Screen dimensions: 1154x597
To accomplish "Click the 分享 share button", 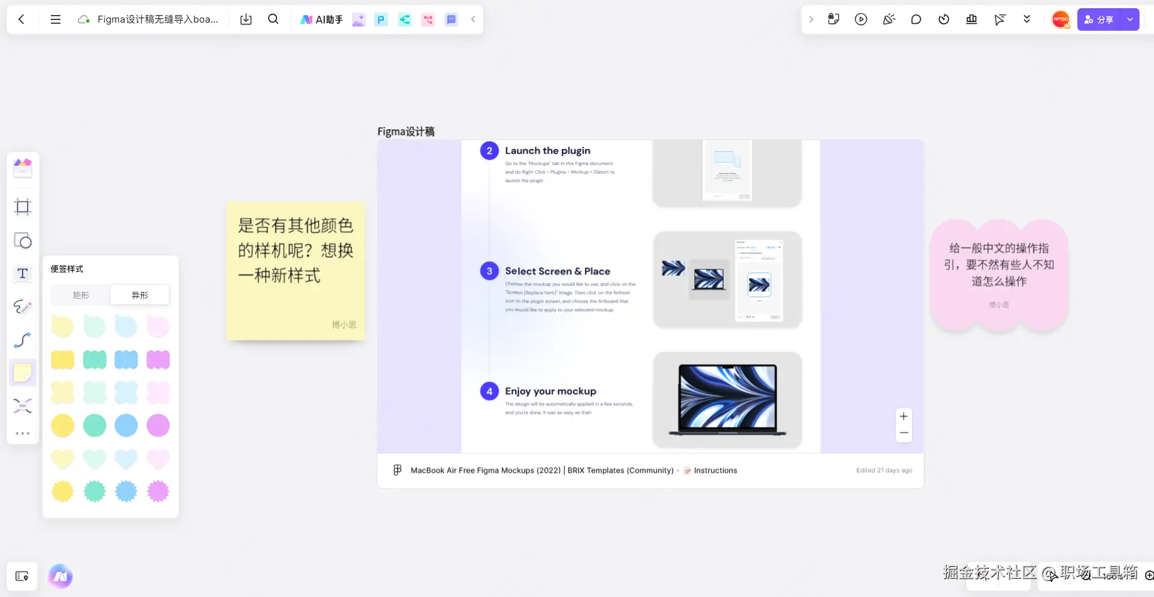I will [1099, 19].
